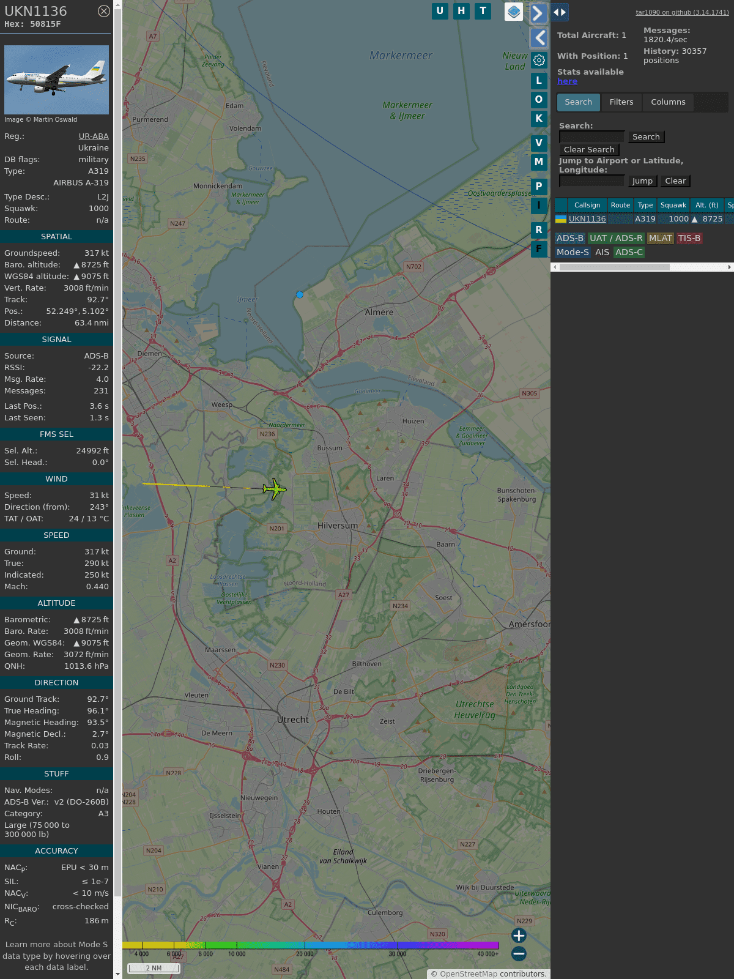Click the Ukraine flag icon in table row
Viewport: 734px width, 979px height.
pos(561,219)
